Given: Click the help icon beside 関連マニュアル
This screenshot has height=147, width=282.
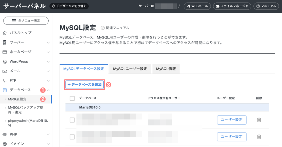Looking at the screenshot, I should tap(102, 28).
